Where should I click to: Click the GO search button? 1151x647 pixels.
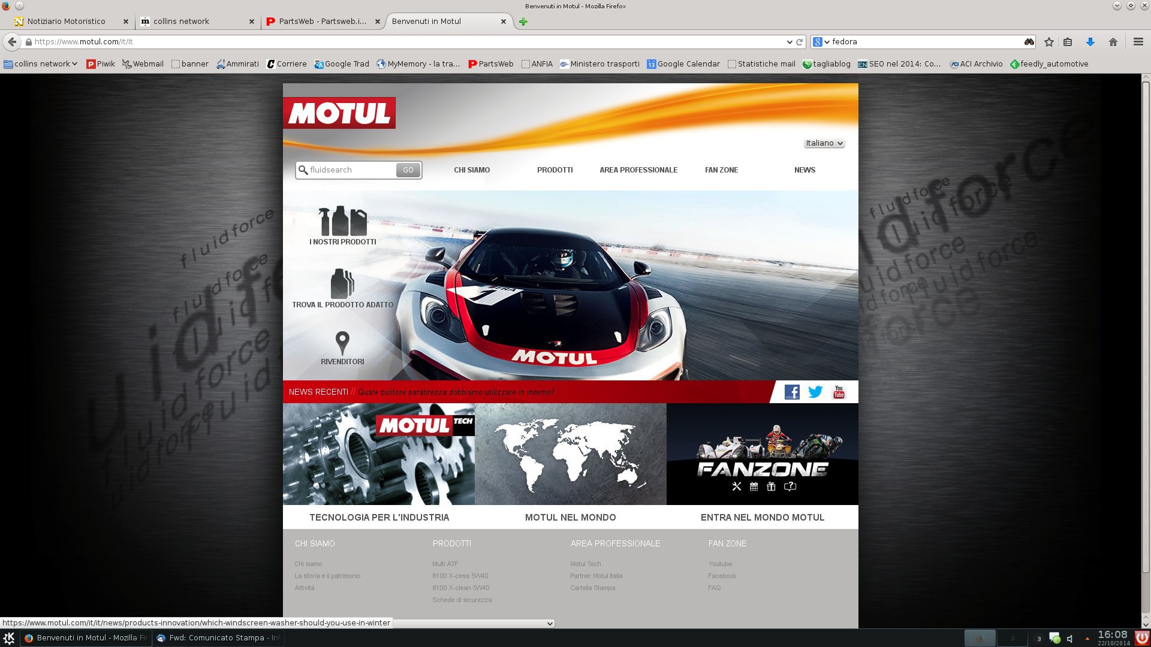[x=408, y=170]
